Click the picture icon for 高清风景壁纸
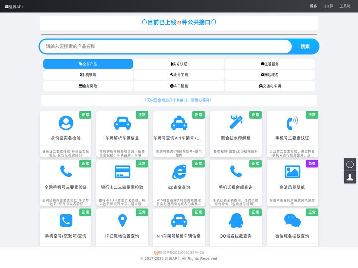 (292, 172)
